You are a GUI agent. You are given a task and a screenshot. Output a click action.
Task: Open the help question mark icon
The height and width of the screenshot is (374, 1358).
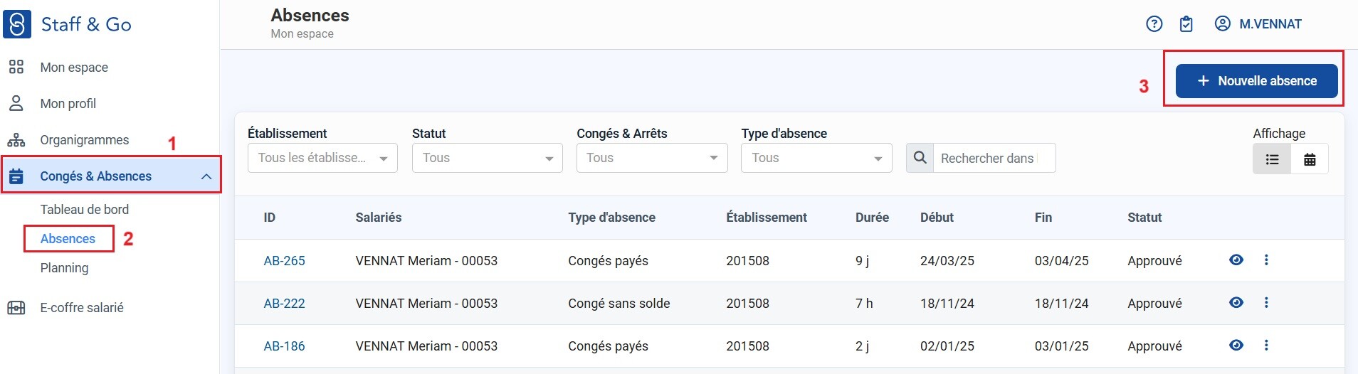click(x=1154, y=24)
